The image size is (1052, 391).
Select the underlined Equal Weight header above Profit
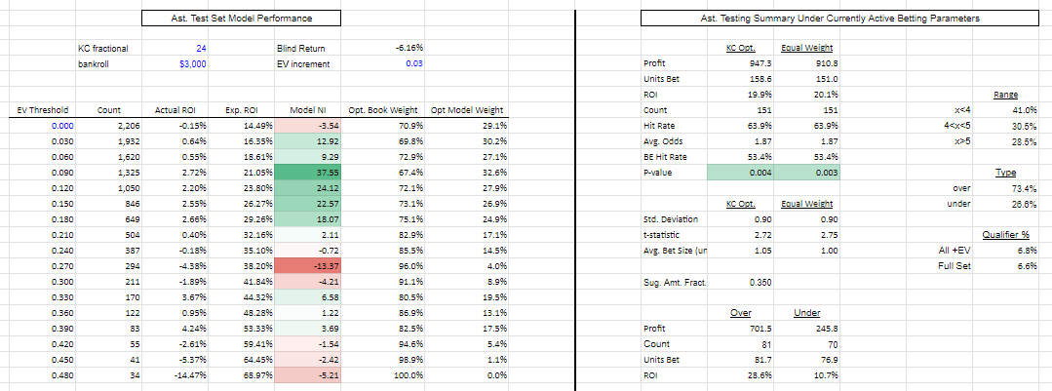804,48
